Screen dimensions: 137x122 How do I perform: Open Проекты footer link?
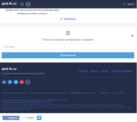point(94,71)
